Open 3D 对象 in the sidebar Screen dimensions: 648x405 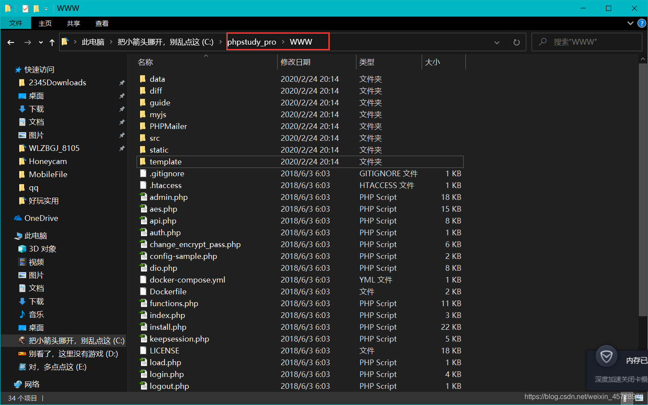(42, 249)
